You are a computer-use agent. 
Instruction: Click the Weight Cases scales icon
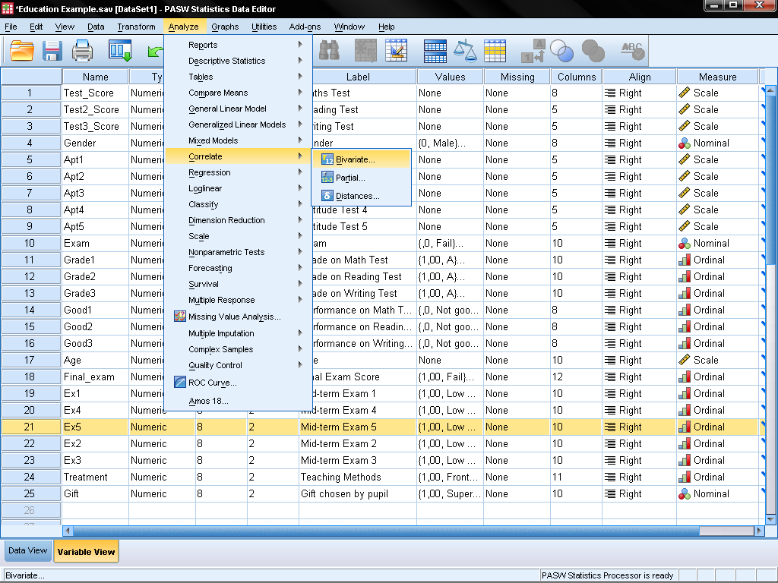coord(464,51)
